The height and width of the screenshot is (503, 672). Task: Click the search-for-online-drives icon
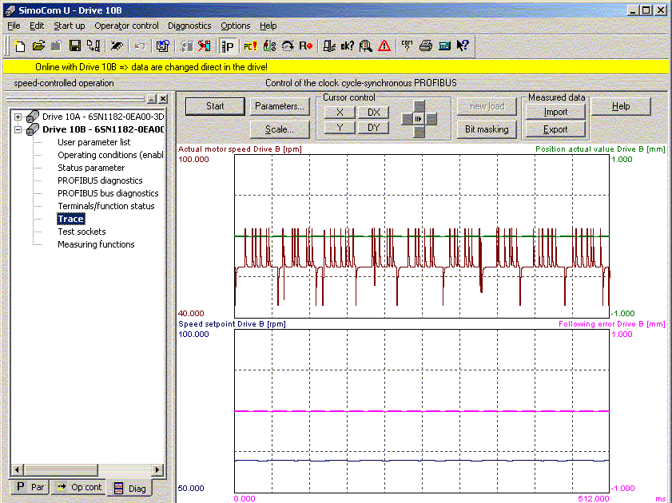117,46
